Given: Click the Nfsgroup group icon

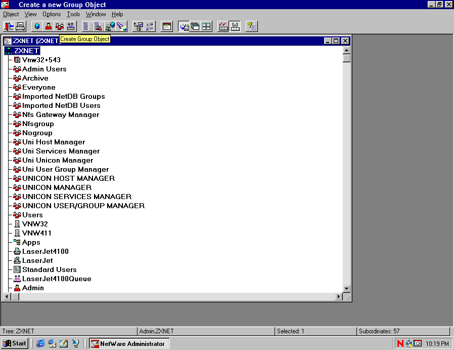Looking at the screenshot, I should [x=17, y=124].
